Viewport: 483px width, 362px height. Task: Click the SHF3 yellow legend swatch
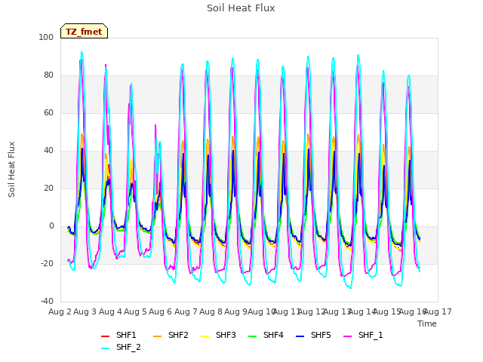click(205, 336)
